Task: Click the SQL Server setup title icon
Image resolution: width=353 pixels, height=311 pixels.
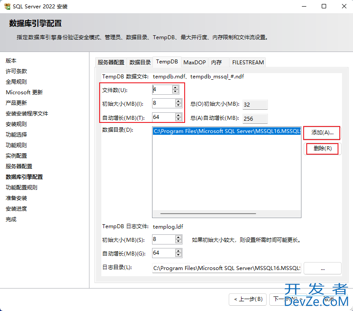Action: pos(7,6)
